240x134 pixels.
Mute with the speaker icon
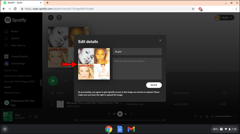[212, 116]
